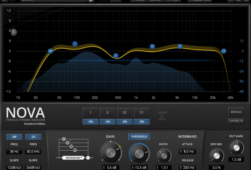The height and width of the screenshot is (170, 251).
Task: Click the RELEASE value field 200 ms
Action: tap(187, 168)
